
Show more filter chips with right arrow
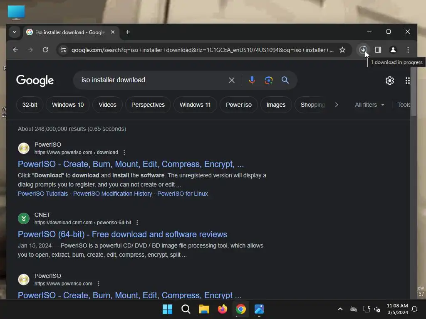337,105
